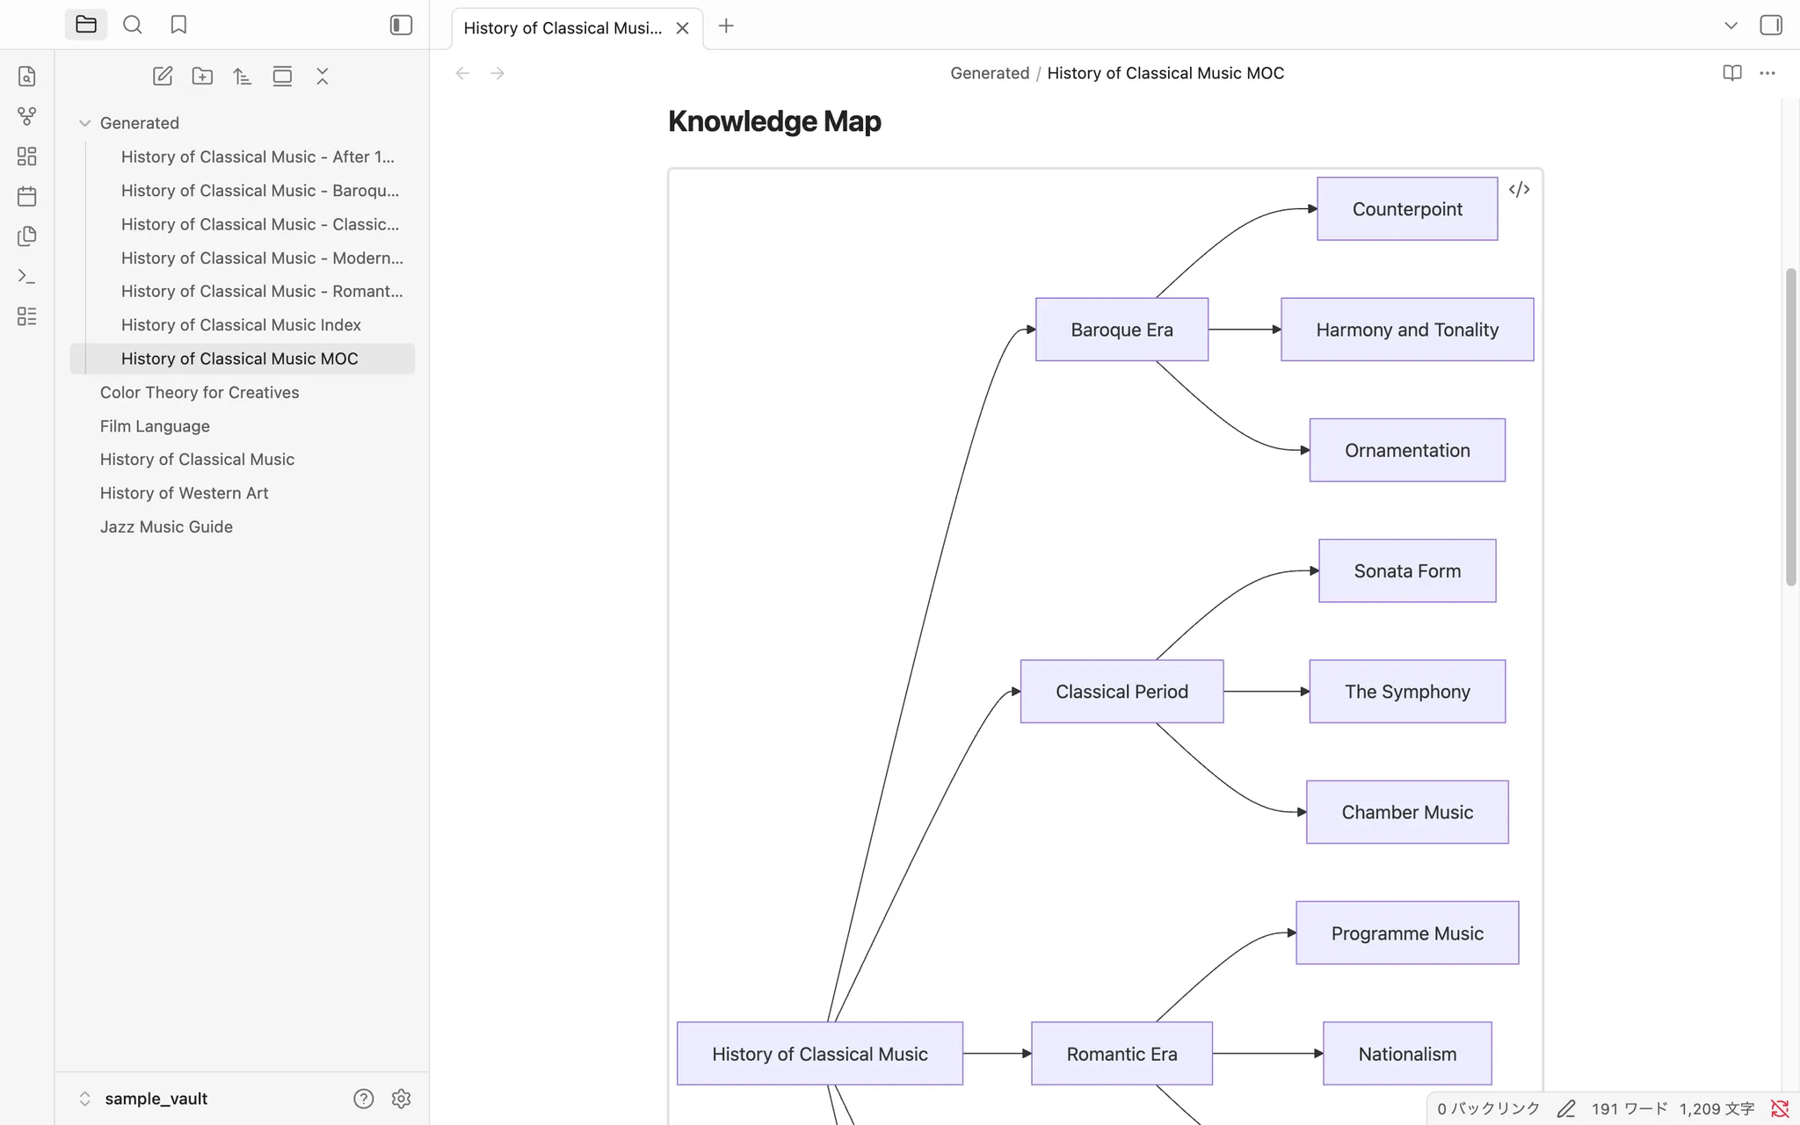Image resolution: width=1800 pixels, height=1125 pixels.
Task: Open the graph view from the ribbon
Action: click(27, 116)
